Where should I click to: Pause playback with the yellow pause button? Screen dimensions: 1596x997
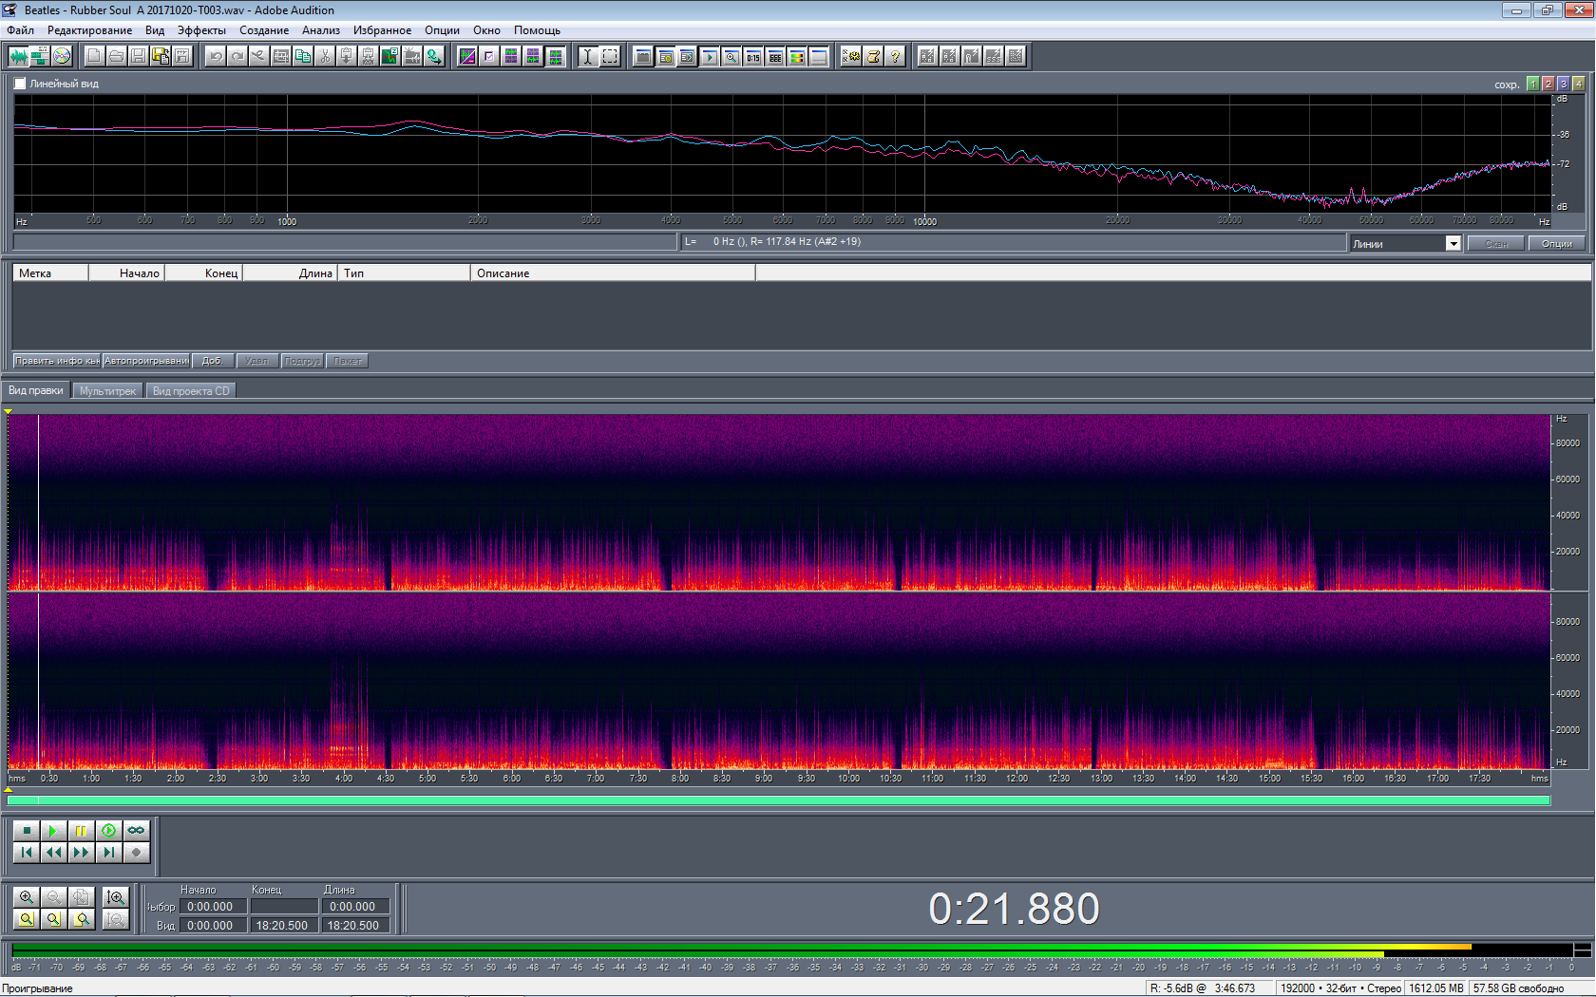click(x=82, y=830)
